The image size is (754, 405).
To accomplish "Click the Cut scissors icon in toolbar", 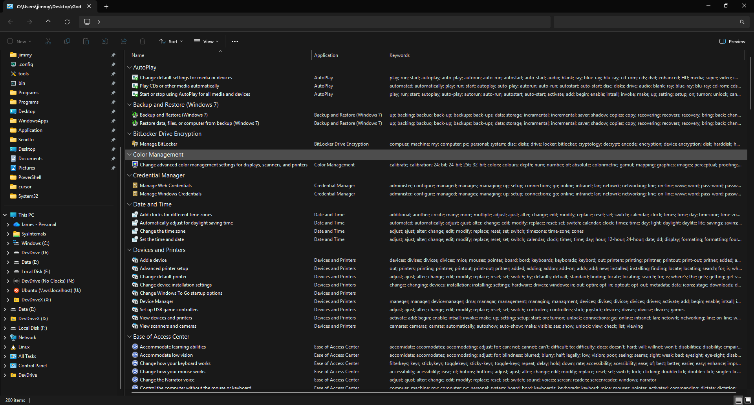I will pos(48,41).
